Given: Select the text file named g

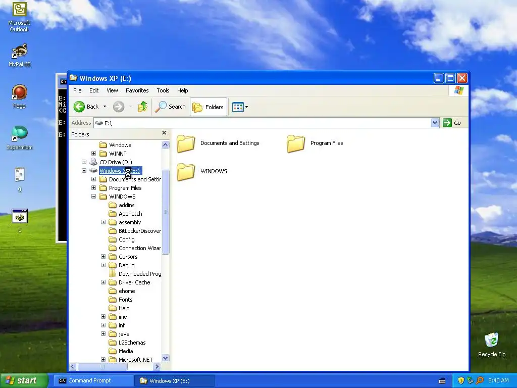Looking at the screenshot, I should pyautogui.click(x=20, y=179).
